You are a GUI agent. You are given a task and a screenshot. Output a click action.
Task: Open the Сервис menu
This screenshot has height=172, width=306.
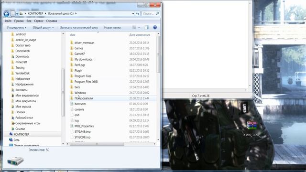pyautogui.click(x=39, y=21)
